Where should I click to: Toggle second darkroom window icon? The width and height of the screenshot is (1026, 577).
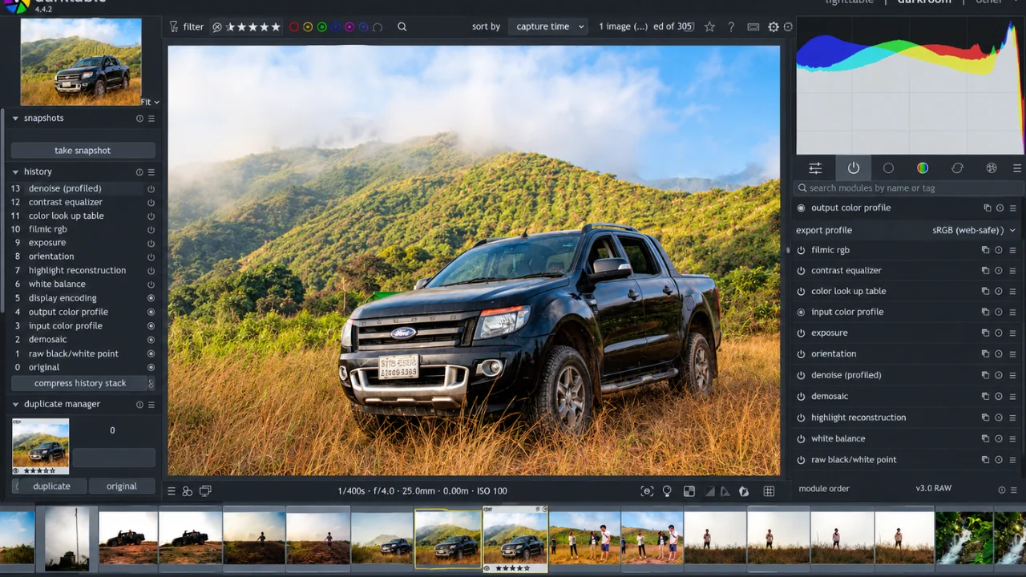coord(205,491)
